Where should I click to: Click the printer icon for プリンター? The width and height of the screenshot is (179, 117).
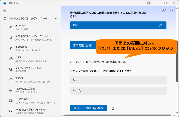(x=11, y=80)
